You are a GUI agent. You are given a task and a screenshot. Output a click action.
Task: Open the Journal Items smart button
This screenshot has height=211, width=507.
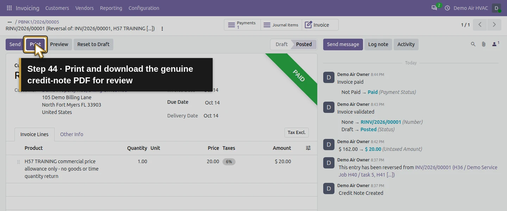[x=281, y=25]
